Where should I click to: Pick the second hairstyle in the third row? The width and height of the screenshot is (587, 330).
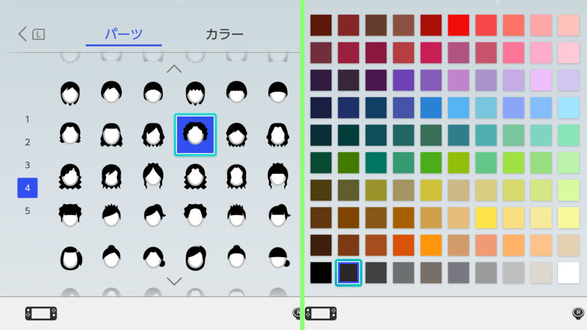112,176
